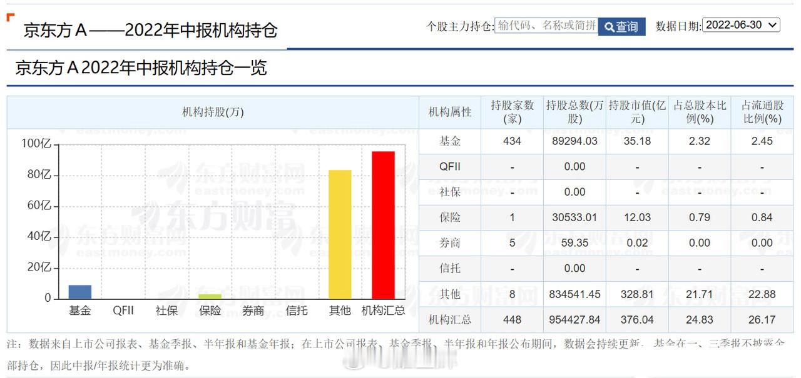Select the 其他 row label in table

[x=450, y=294]
